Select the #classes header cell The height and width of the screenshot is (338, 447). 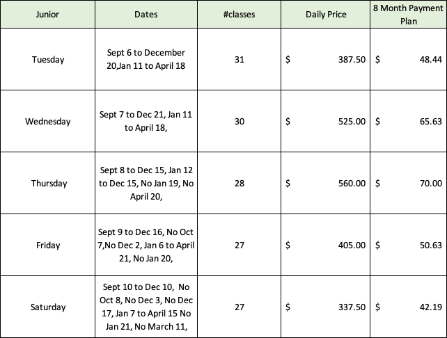(x=239, y=14)
